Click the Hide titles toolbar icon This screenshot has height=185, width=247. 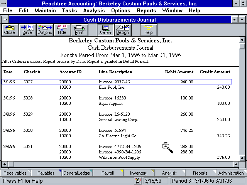click(62, 30)
